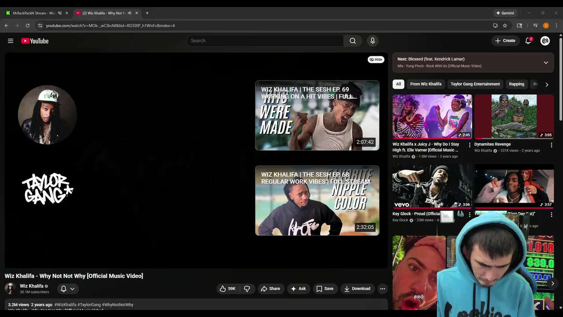Bookmark this page with the star

[505, 26]
